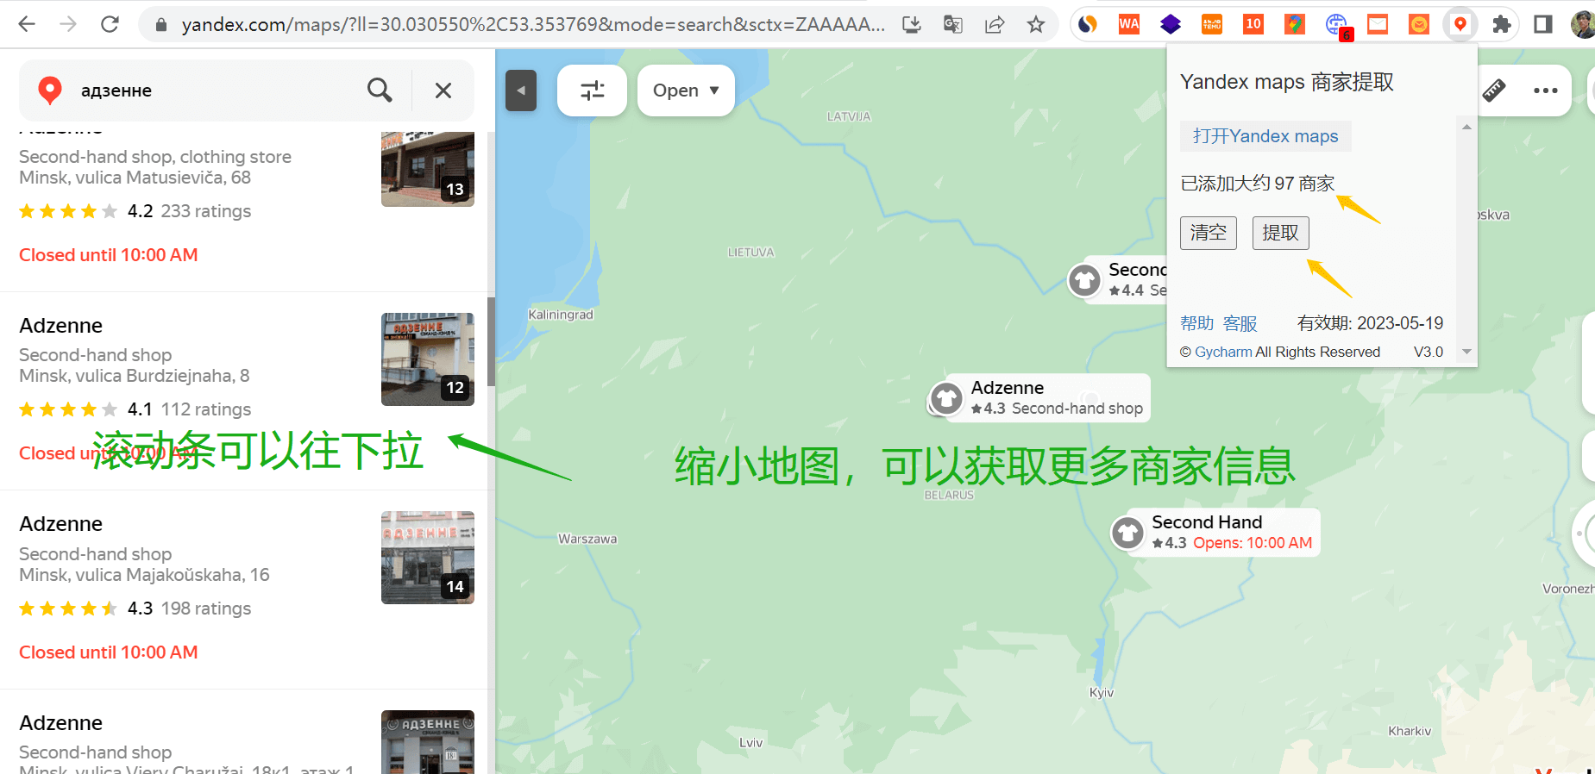Viewport: 1595px width, 774px height.
Task: Bookmark this page with the star
Action: pos(1036,24)
